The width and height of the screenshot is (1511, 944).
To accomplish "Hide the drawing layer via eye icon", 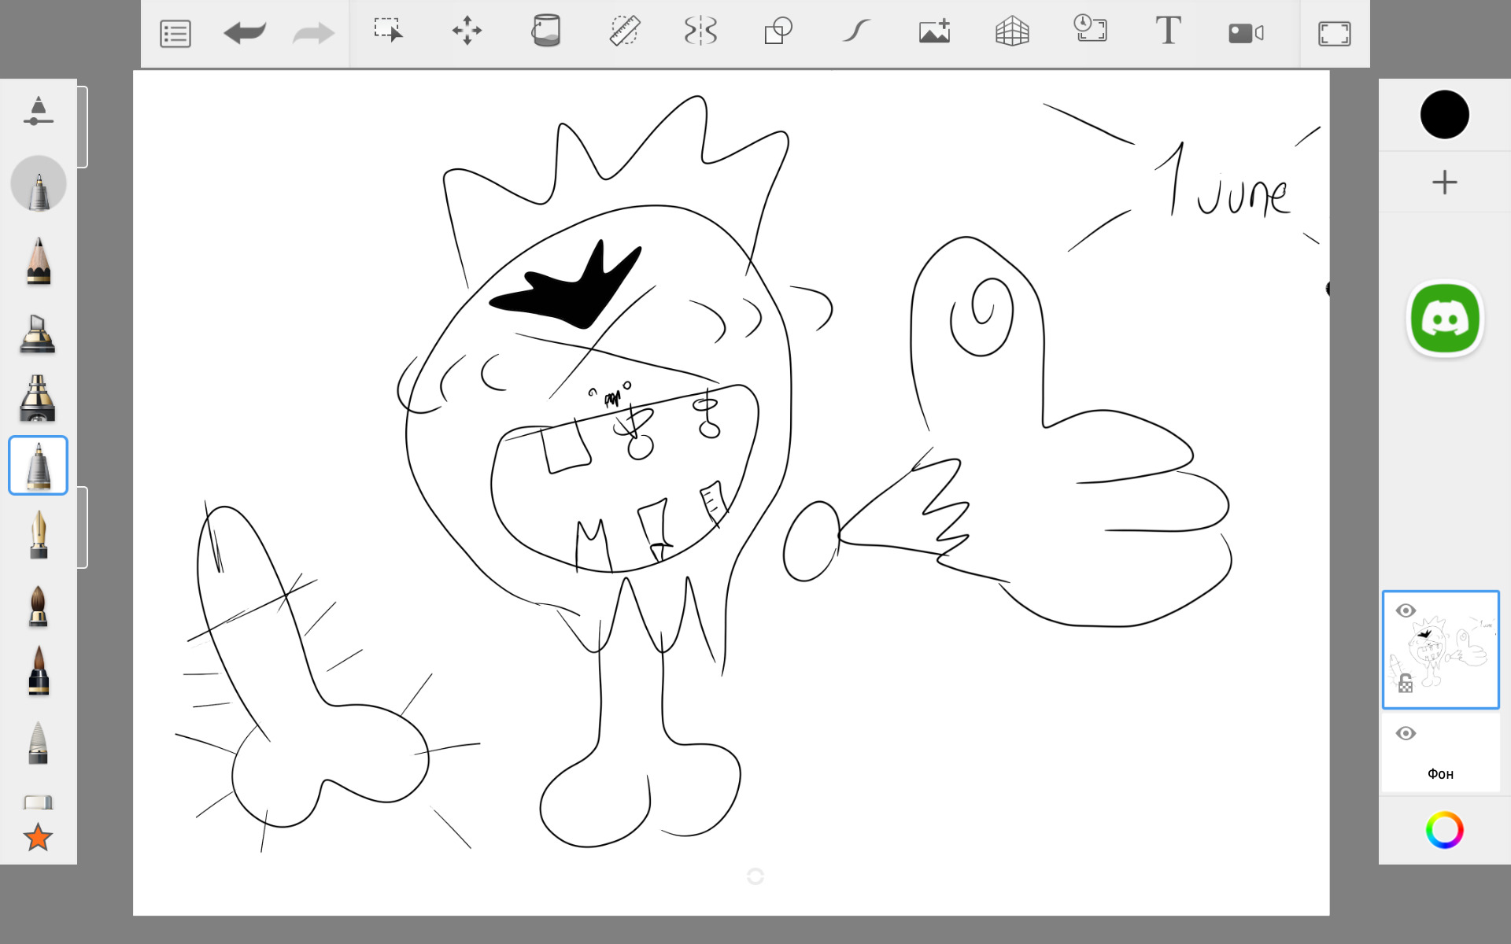I will coord(1406,610).
